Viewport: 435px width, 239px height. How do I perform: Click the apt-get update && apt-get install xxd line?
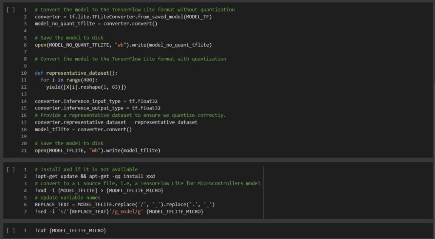pos(95,176)
